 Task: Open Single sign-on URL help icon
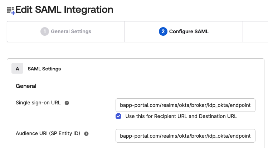coord(67,103)
